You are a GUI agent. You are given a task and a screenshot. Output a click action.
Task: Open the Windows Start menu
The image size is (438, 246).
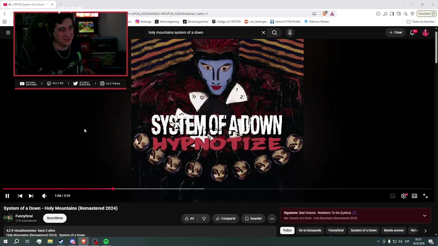(5, 242)
